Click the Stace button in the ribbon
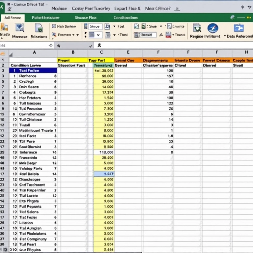253x253 pixels. click(94, 26)
